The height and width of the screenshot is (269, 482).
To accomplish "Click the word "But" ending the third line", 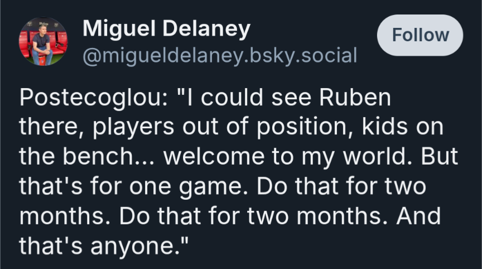I will pos(440,156).
